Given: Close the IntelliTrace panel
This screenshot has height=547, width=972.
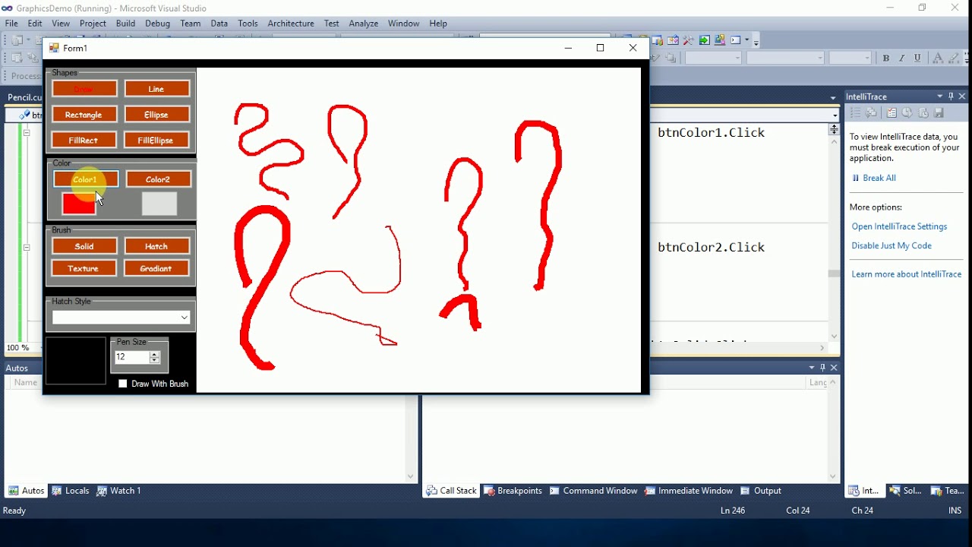Looking at the screenshot, I should (x=963, y=96).
